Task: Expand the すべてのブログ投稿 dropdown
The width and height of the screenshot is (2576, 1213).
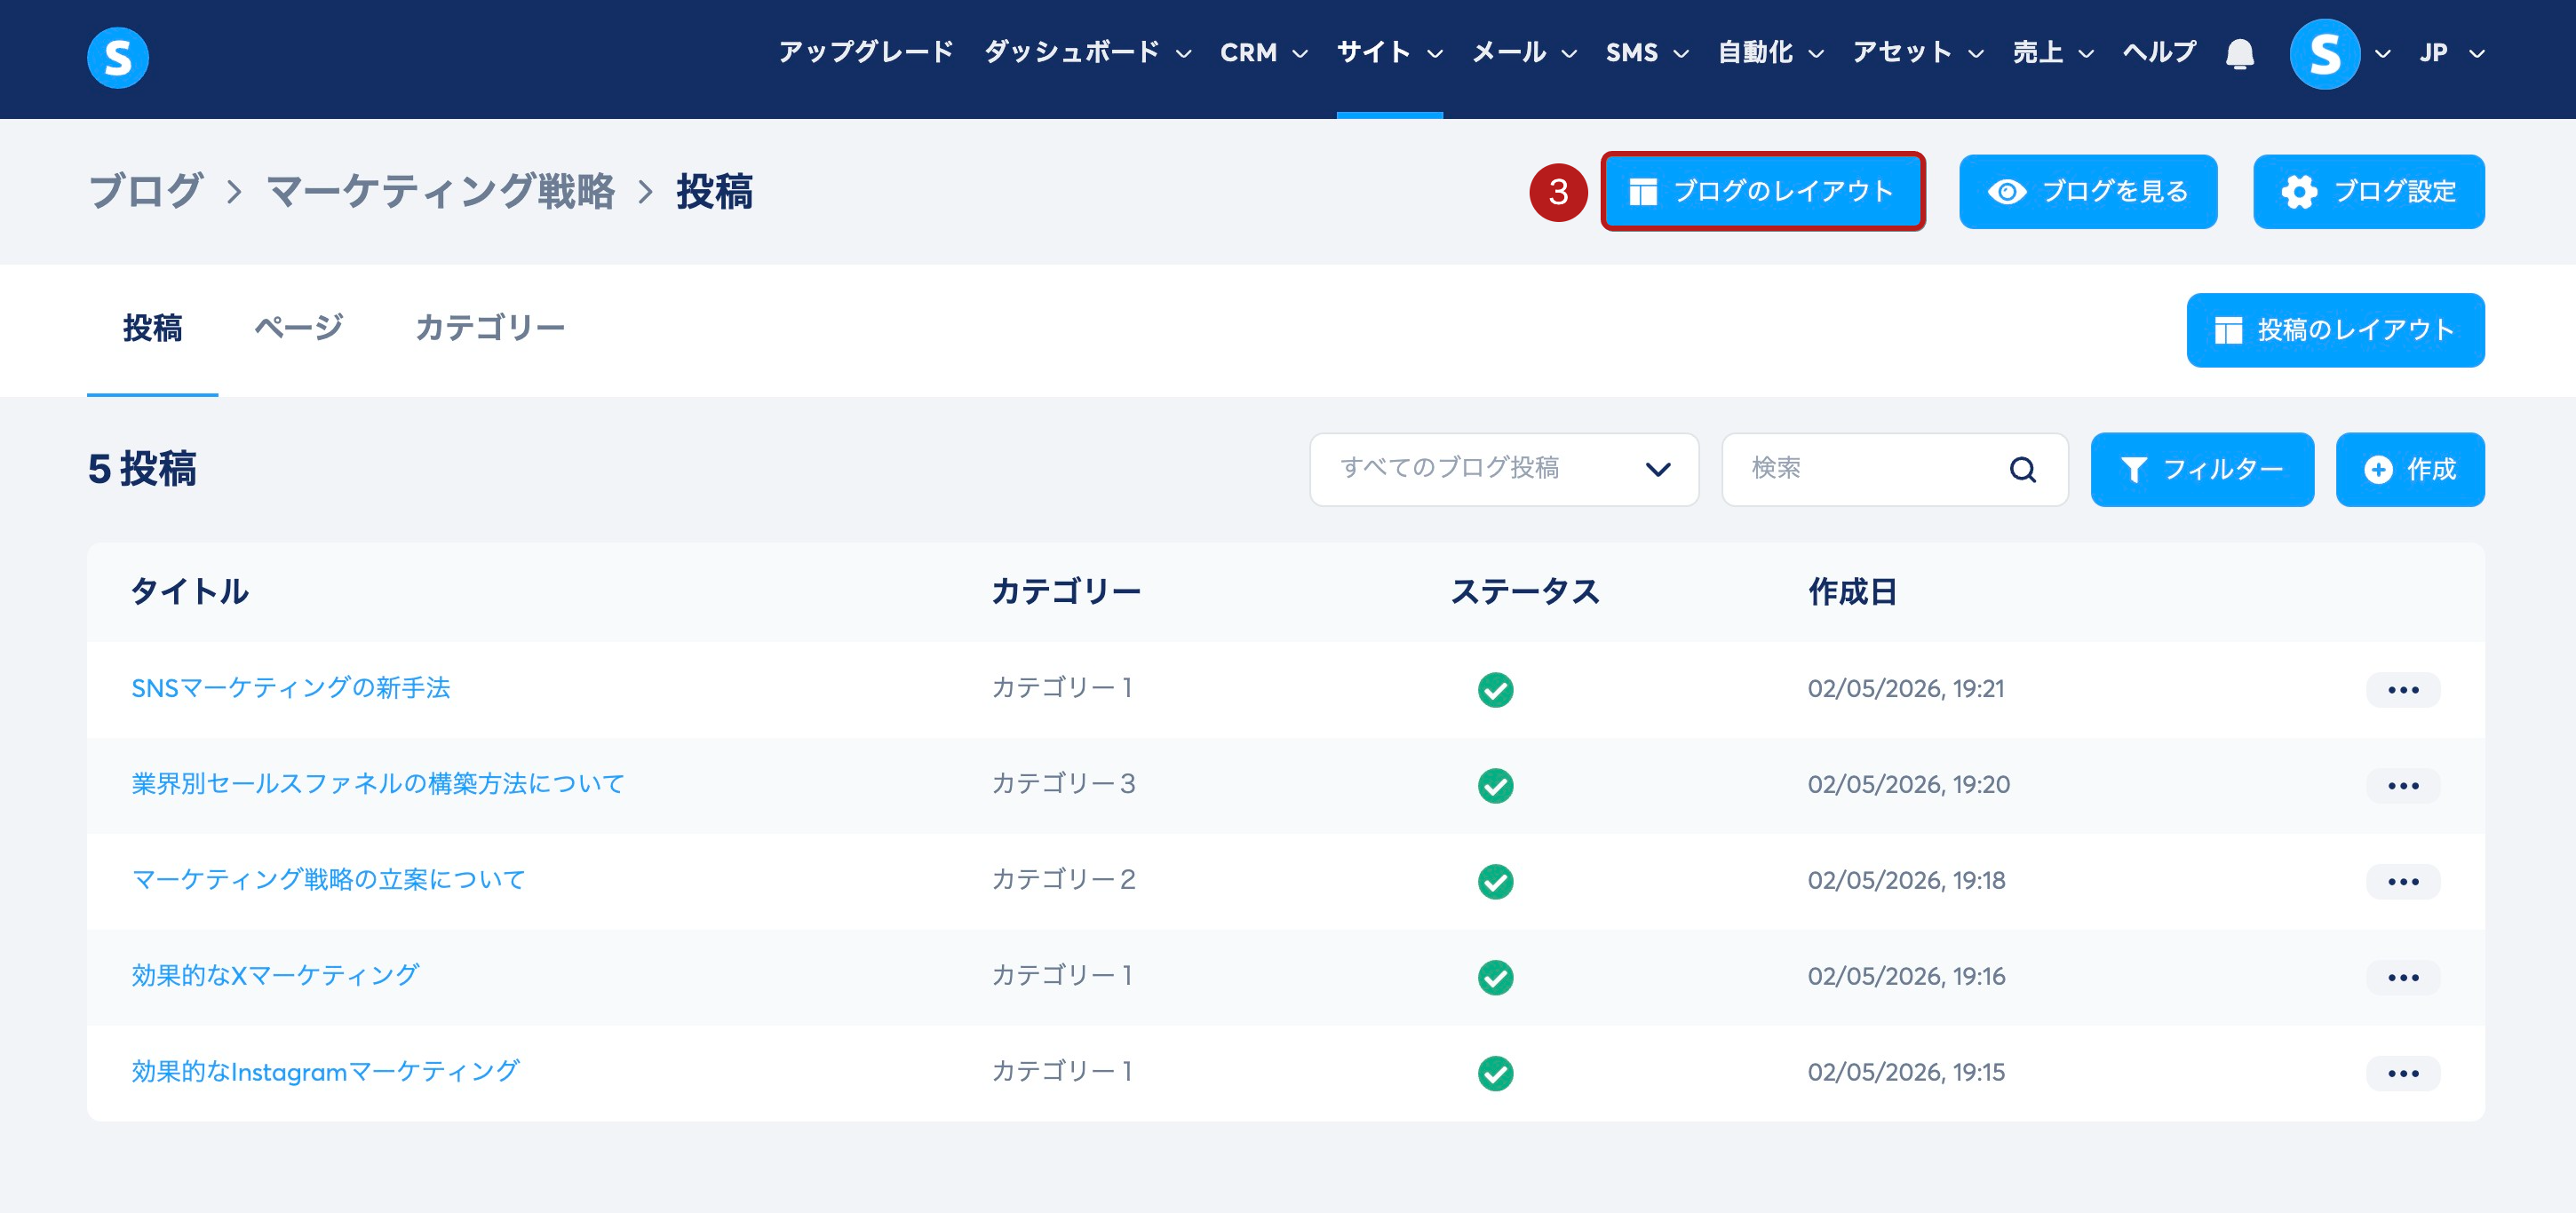Action: tap(1503, 469)
